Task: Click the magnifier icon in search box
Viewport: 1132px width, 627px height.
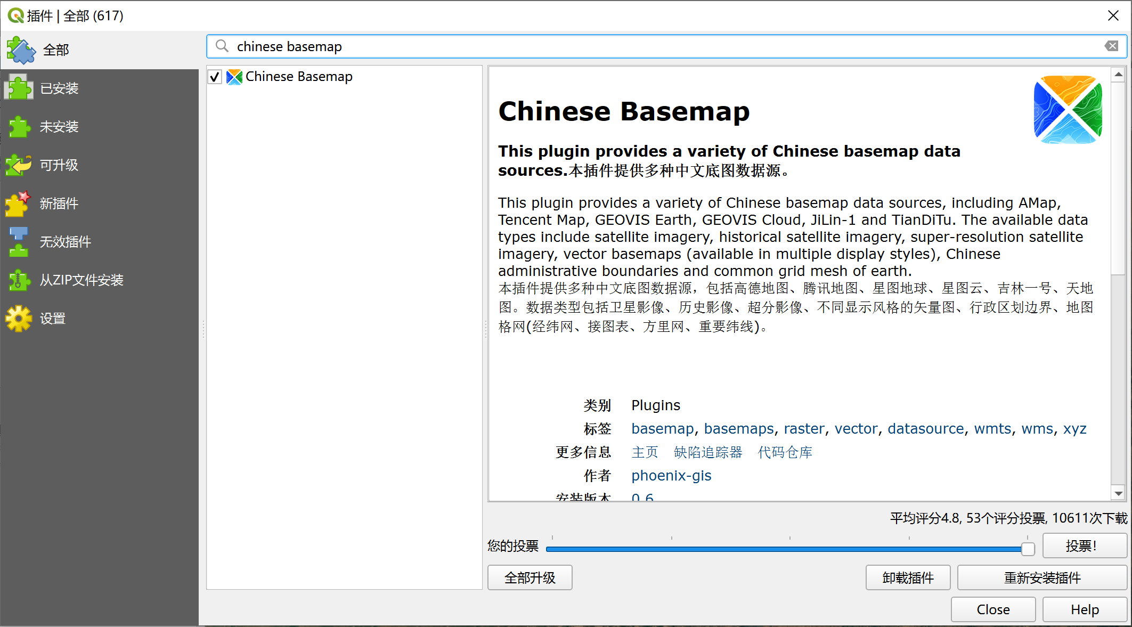Action: point(222,46)
